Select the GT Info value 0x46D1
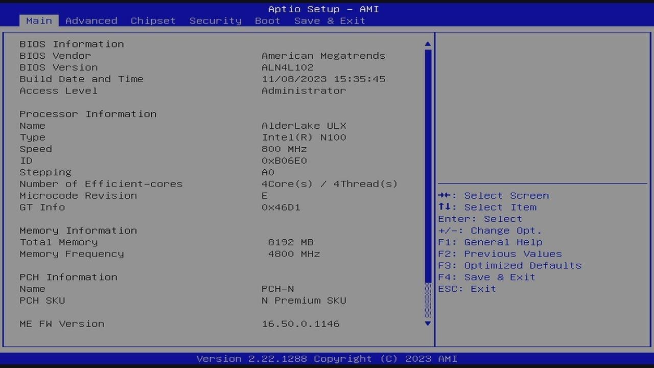The width and height of the screenshot is (654, 368). 281,208
